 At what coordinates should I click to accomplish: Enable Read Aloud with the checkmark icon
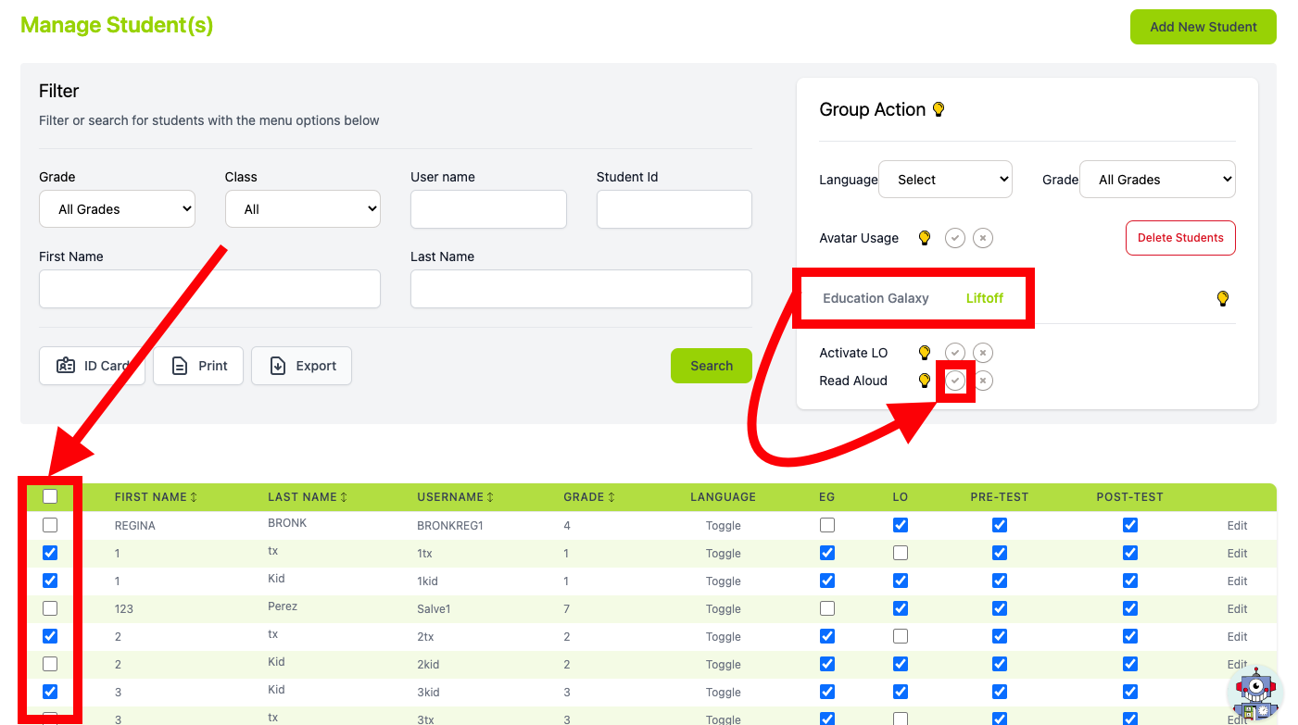(955, 381)
